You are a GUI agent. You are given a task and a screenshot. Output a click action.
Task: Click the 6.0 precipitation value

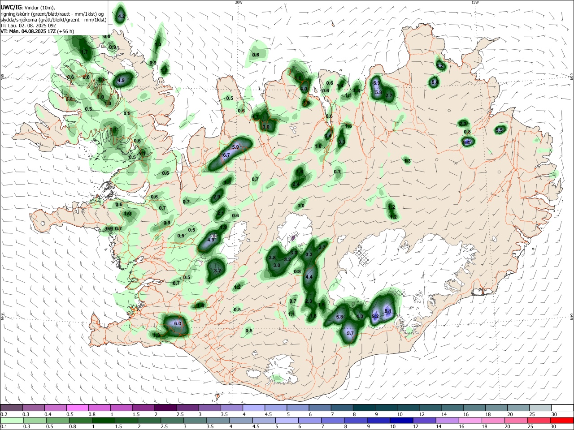click(177, 323)
